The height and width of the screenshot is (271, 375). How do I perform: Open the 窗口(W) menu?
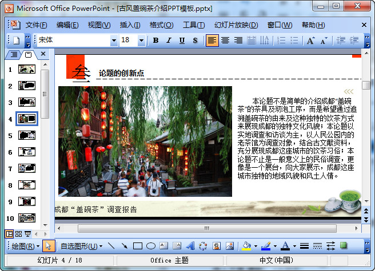[280, 25]
